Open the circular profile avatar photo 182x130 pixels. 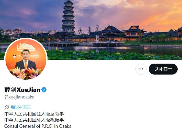pos(26,59)
